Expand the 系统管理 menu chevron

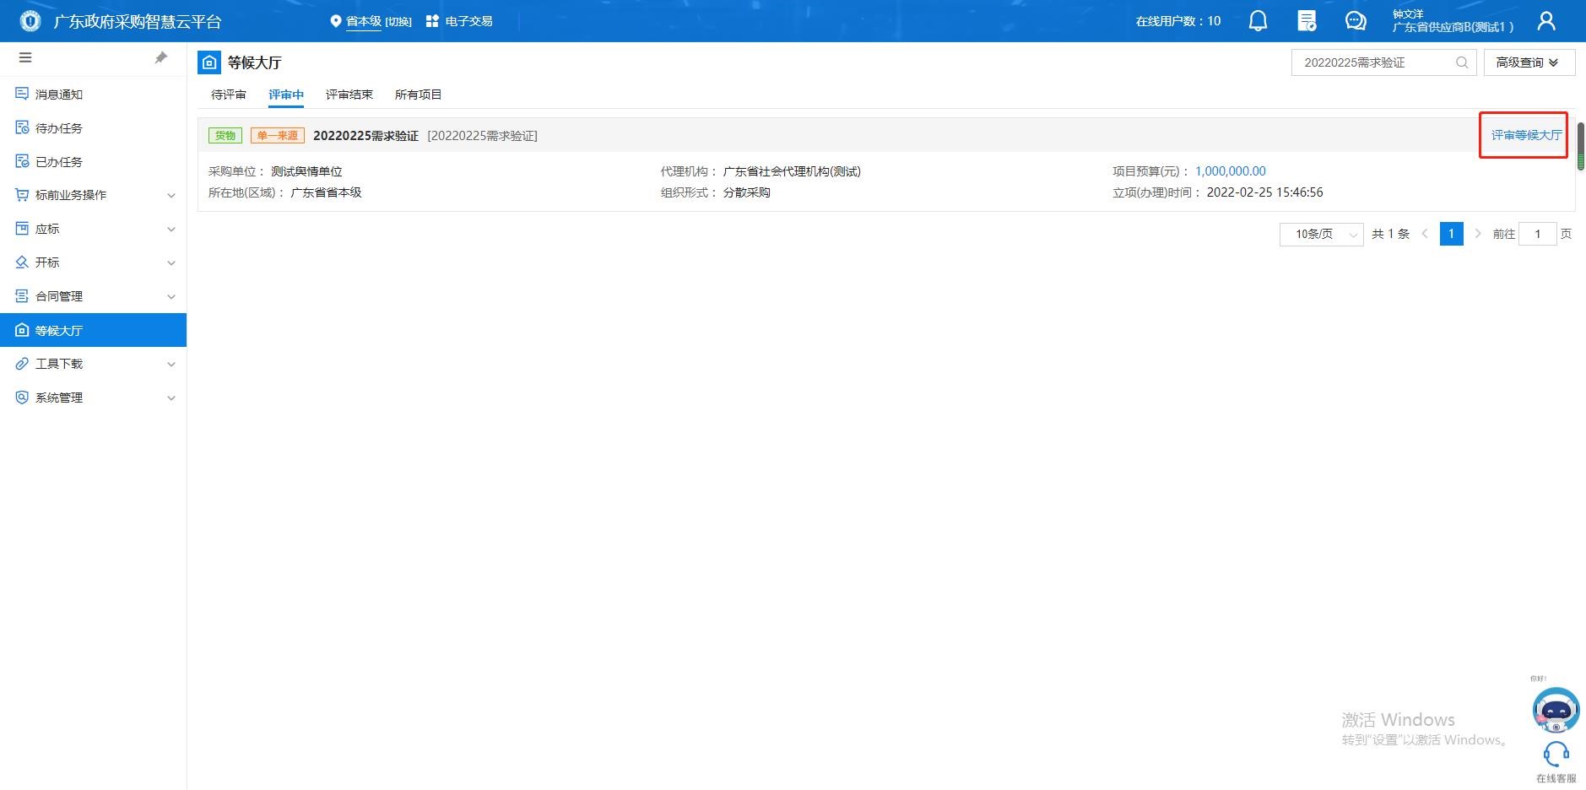click(x=171, y=398)
